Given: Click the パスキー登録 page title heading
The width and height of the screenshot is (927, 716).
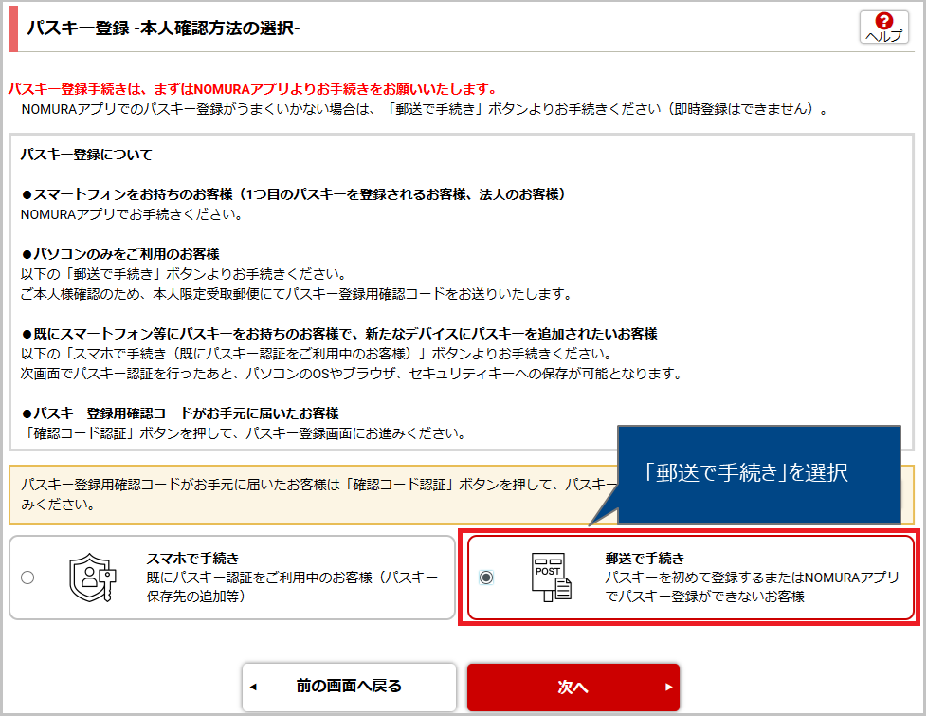Looking at the screenshot, I should (x=163, y=28).
